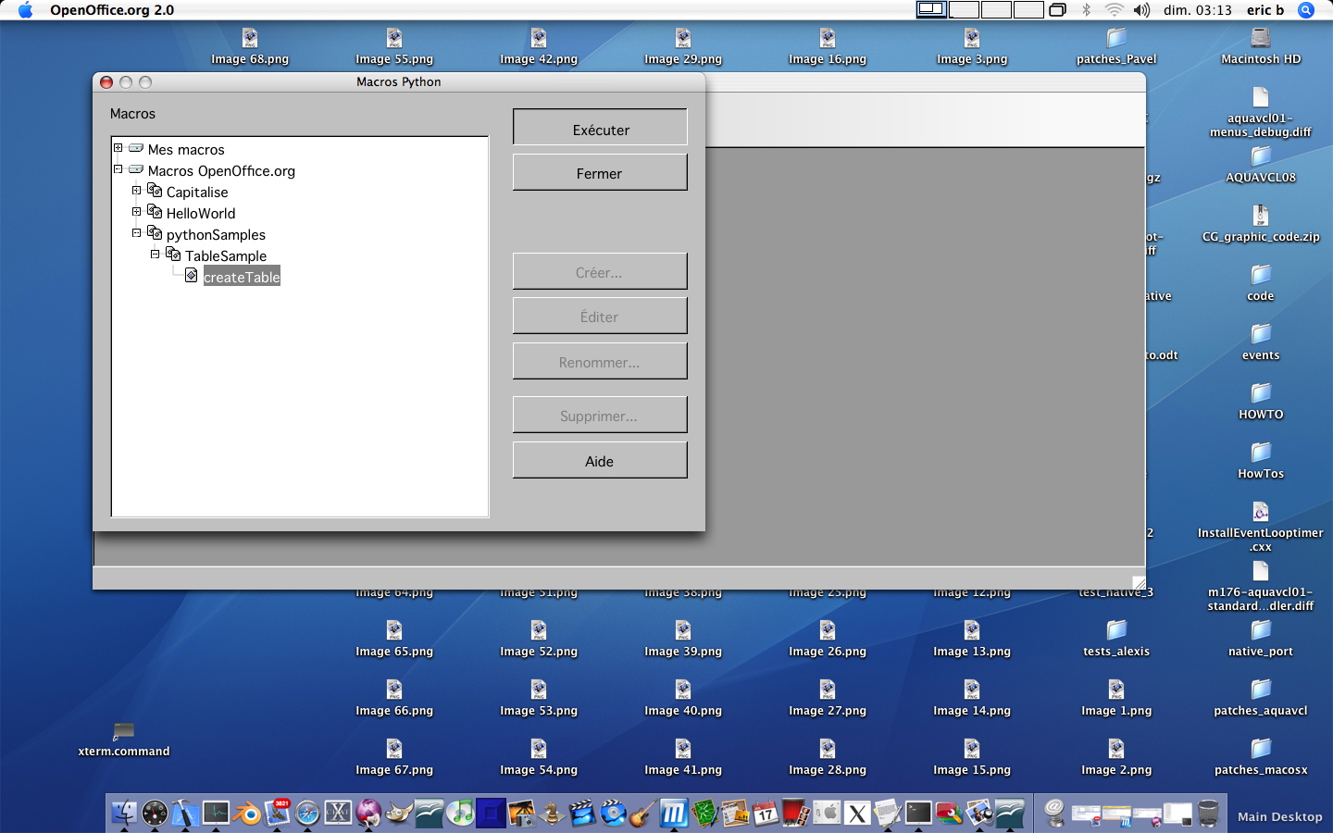Select the Capitalise label in tree
The height and width of the screenshot is (833, 1333).
pos(197,192)
